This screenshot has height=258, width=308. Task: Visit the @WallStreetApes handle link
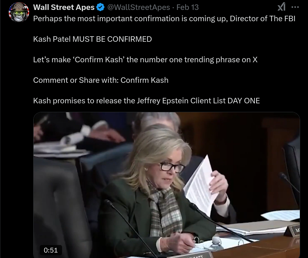[139, 8]
